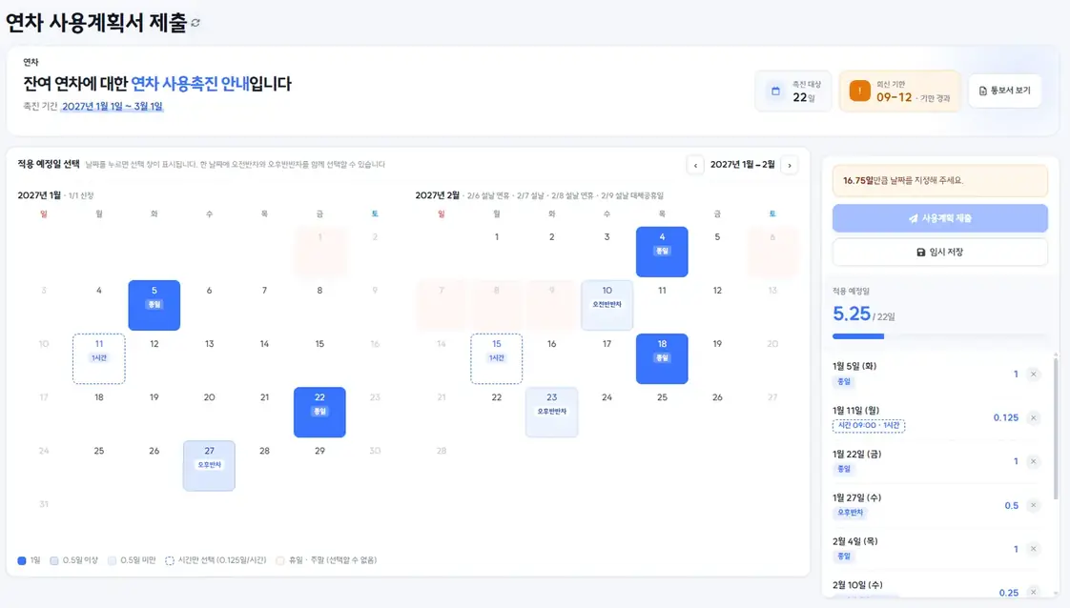Remove the 1월 11일 (월) entry
Screen dimensions: 1070x608
coord(1033,417)
